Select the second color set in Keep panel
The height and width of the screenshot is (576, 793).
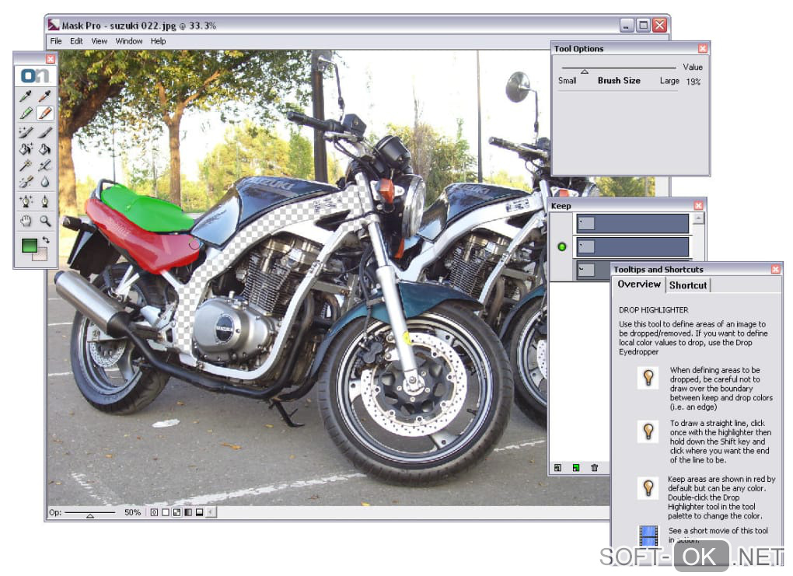click(x=633, y=246)
